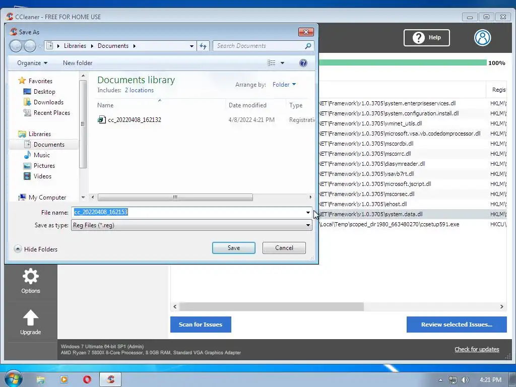Click the back arrow in Save As dialog
Image resolution: width=516 pixels, height=387 pixels.
16,46
